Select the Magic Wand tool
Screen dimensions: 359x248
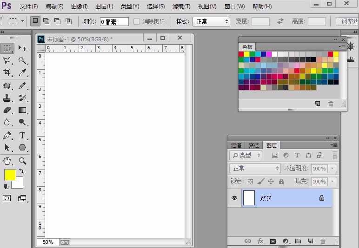click(22, 60)
